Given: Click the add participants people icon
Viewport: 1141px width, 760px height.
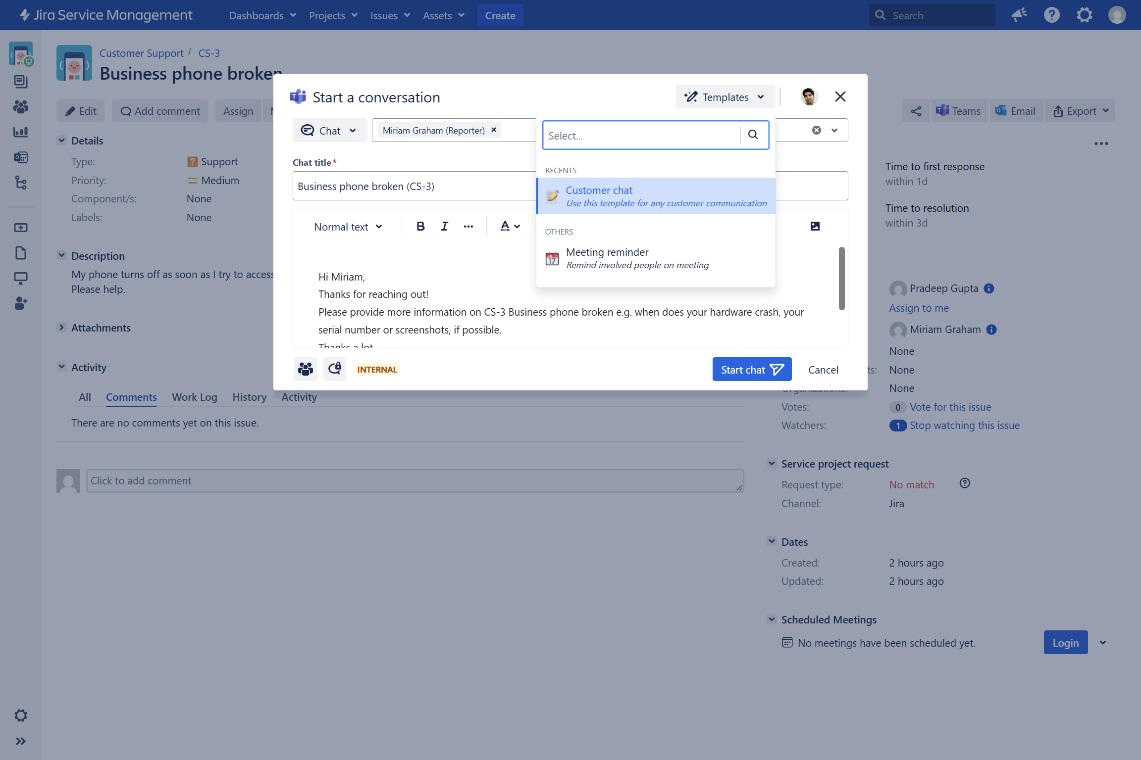Looking at the screenshot, I should [305, 369].
